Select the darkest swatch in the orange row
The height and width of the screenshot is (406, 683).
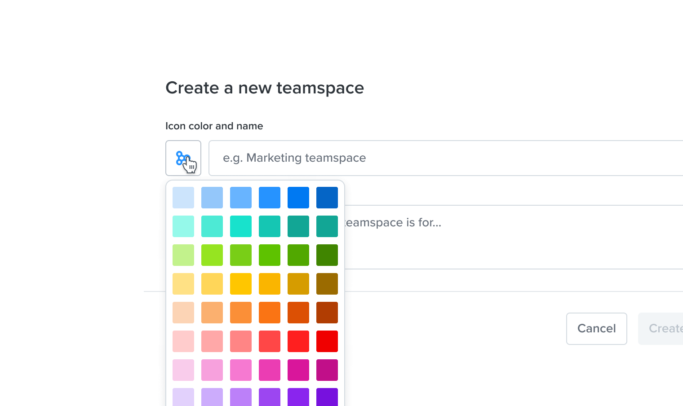point(327,313)
